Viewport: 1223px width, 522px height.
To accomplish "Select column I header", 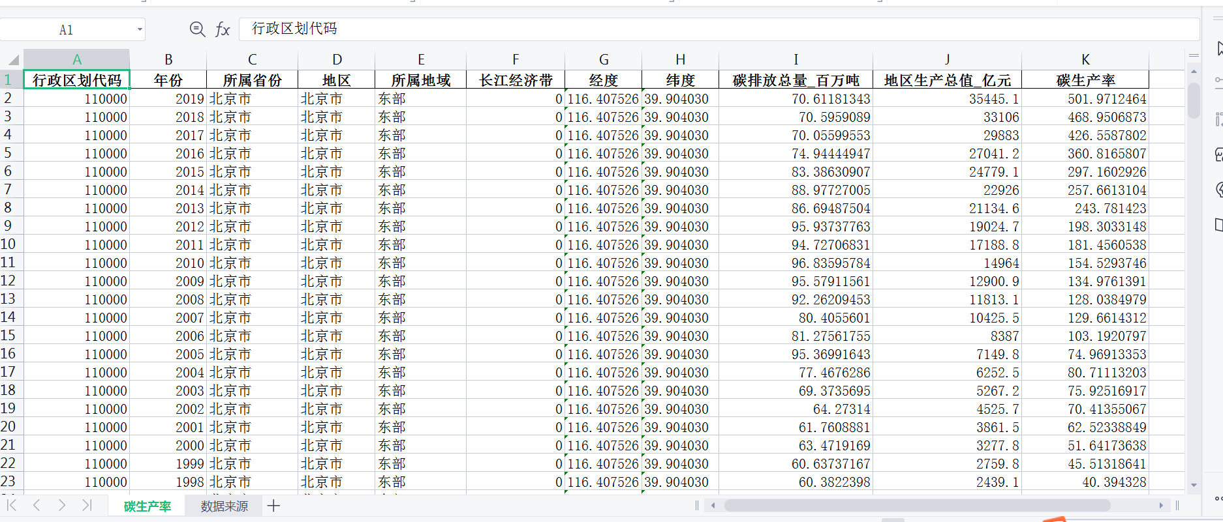I will click(x=796, y=60).
